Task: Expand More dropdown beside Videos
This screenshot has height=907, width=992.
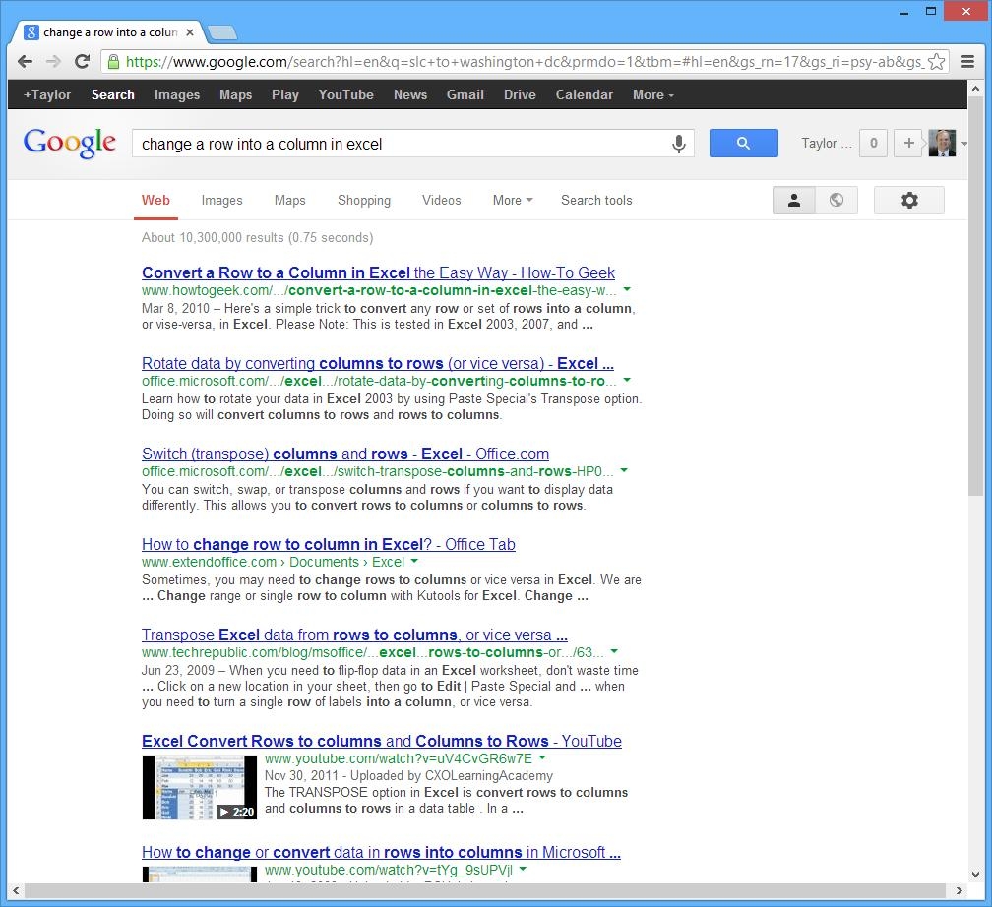Action: pyautogui.click(x=512, y=200)
